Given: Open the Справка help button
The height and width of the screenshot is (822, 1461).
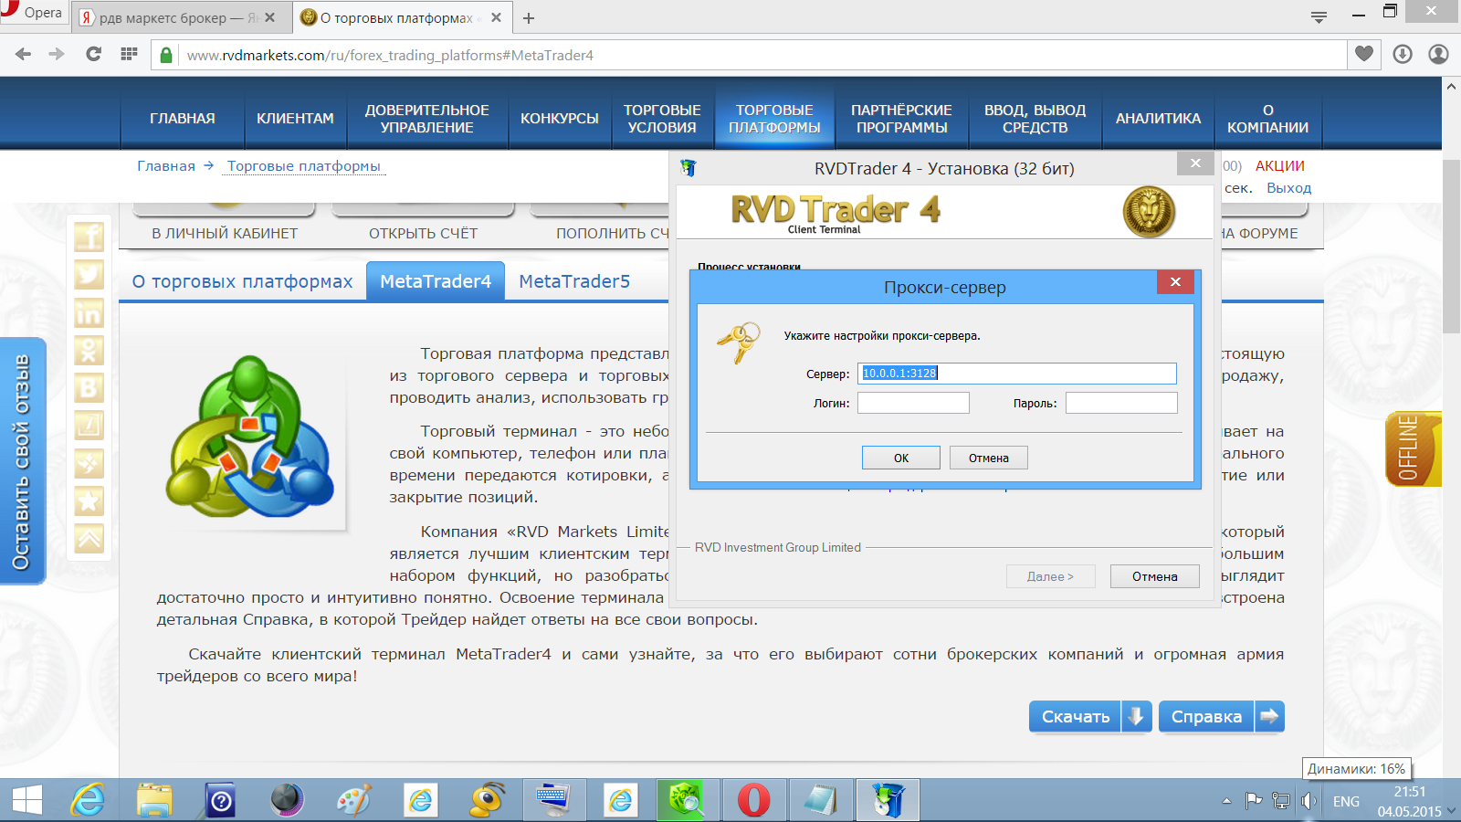Looking at the screenshot, I should 1222,717.
